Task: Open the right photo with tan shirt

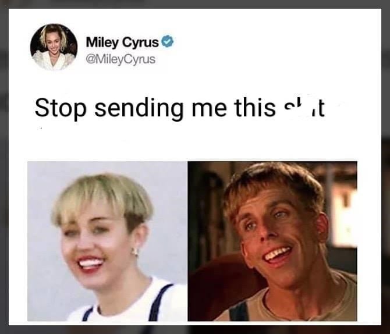Action: click(x=272, y=241)
